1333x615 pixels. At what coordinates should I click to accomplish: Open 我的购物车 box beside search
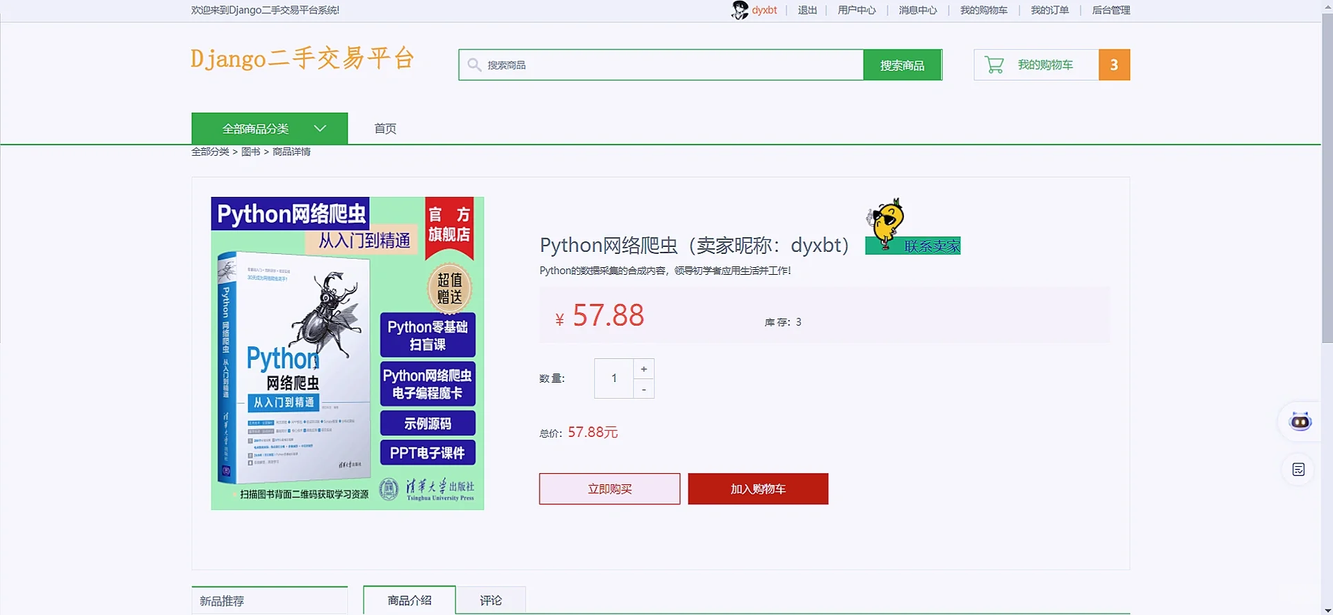click(x=1036, y=65)
